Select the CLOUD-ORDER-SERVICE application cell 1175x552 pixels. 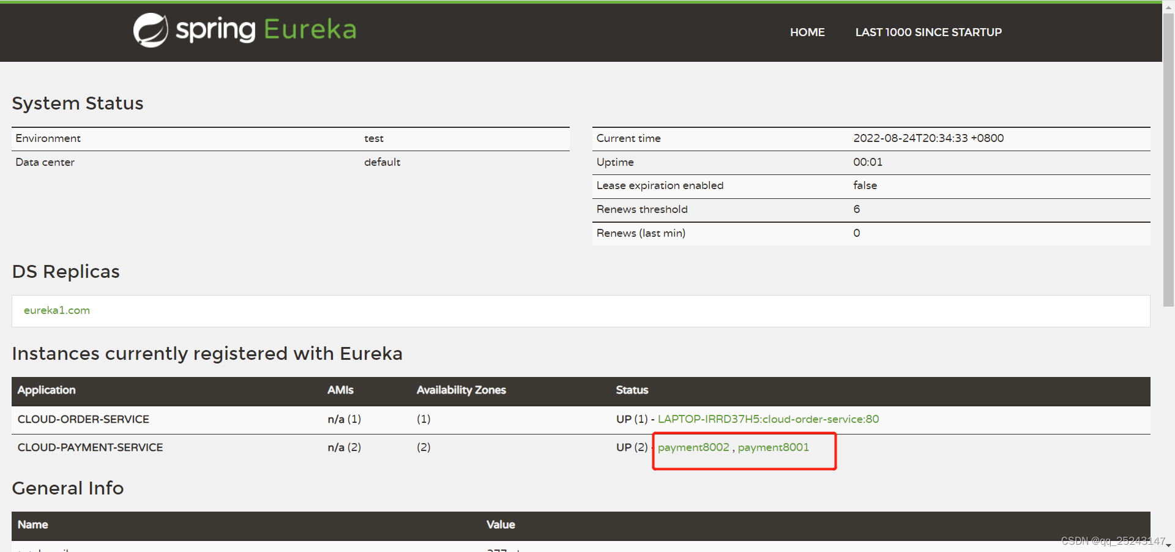[x=83, y=419]
